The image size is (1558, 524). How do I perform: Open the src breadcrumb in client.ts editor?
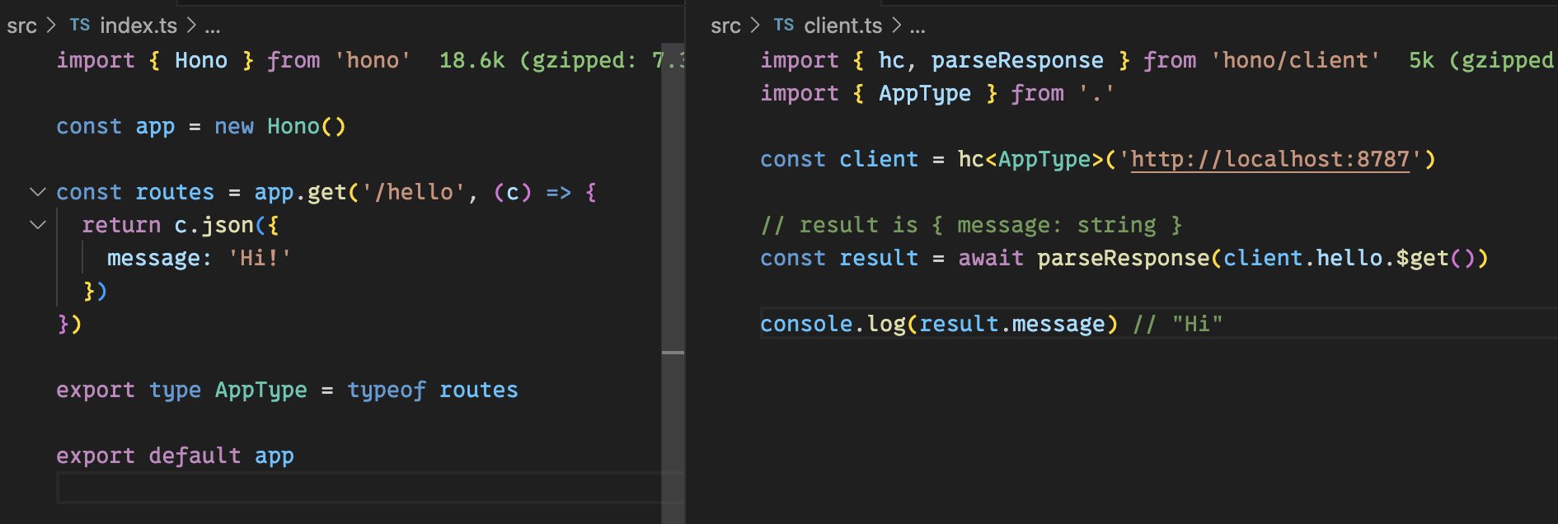pos(725,26)
